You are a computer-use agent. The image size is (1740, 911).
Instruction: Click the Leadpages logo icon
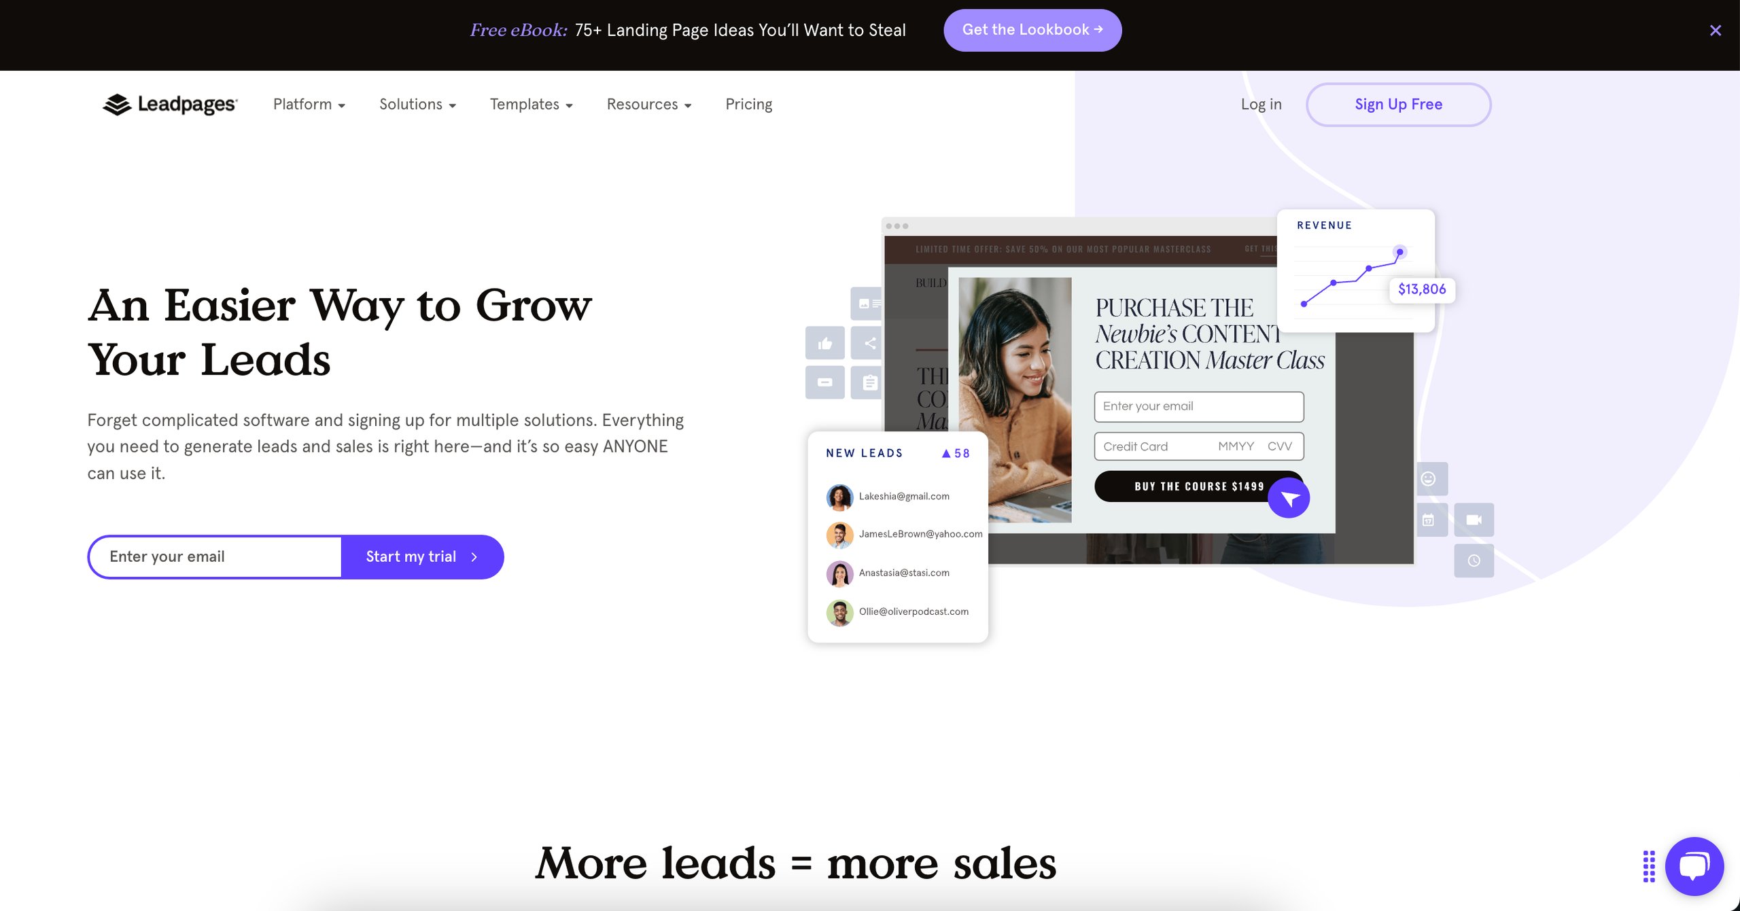pos(118,105)
